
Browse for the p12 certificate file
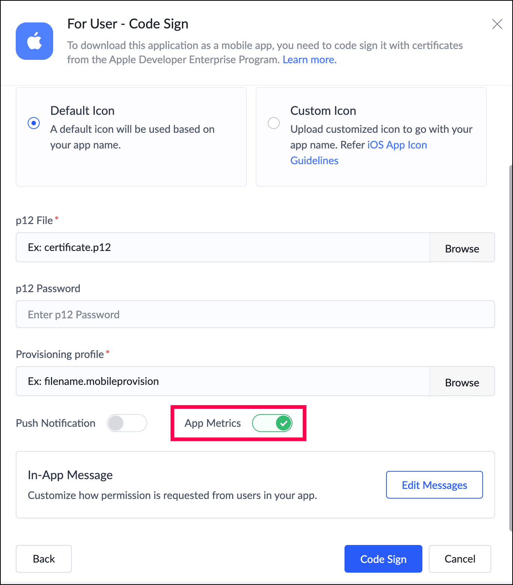coord(462,248)
